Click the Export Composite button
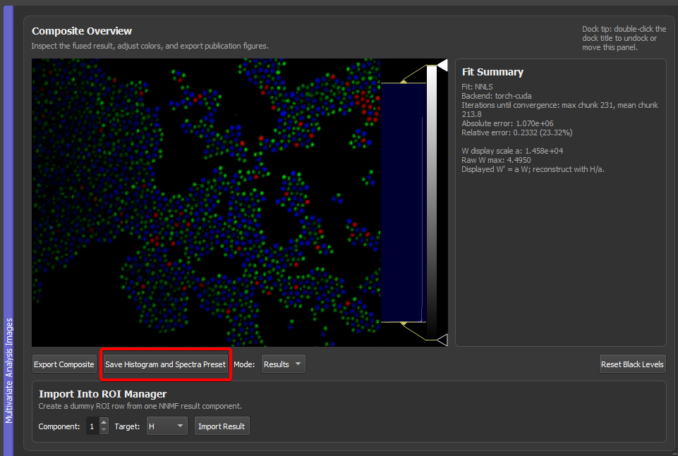The image size is (678, 456). pyautogui.click(x=64, y=364)
